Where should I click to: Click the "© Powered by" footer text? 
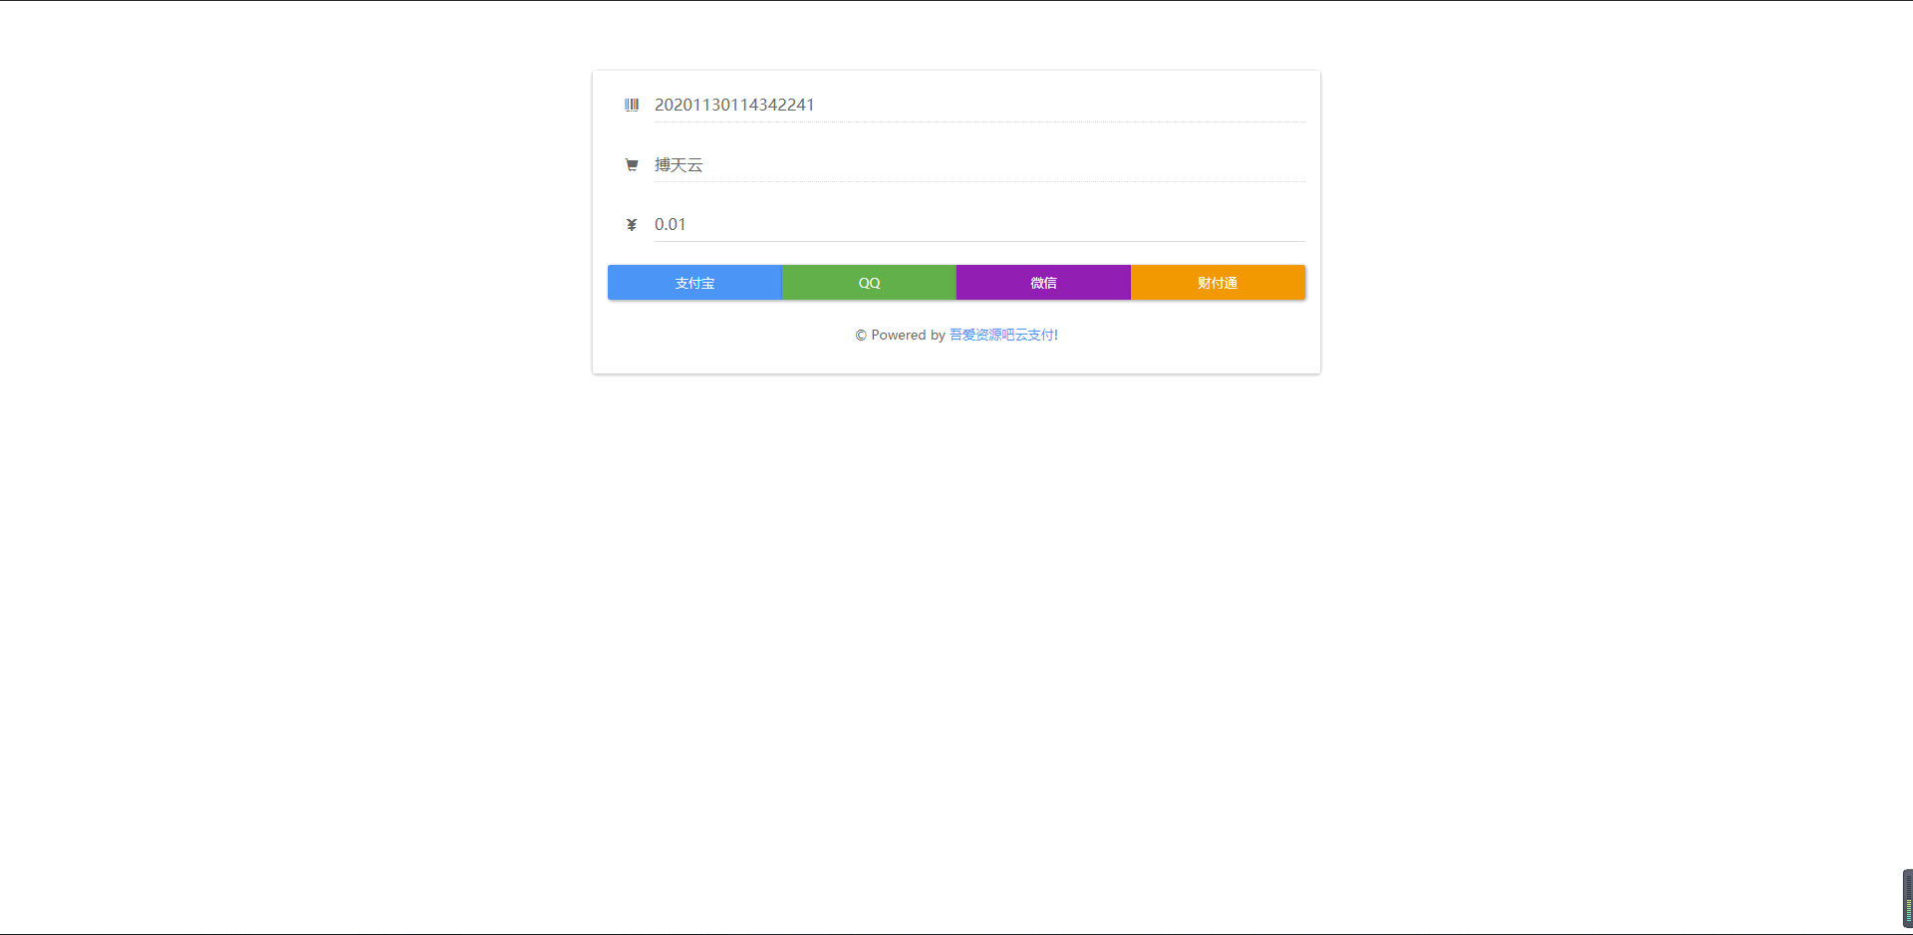(900, 335)
